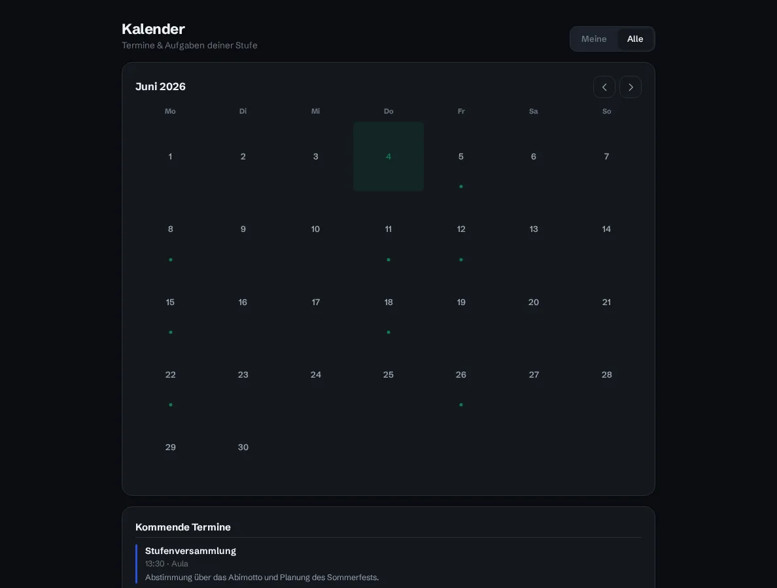Image resolution: width=777 pixels, height=588 pixels.
Task: Select day 13 in the calendar
Action: click(534, 229)
